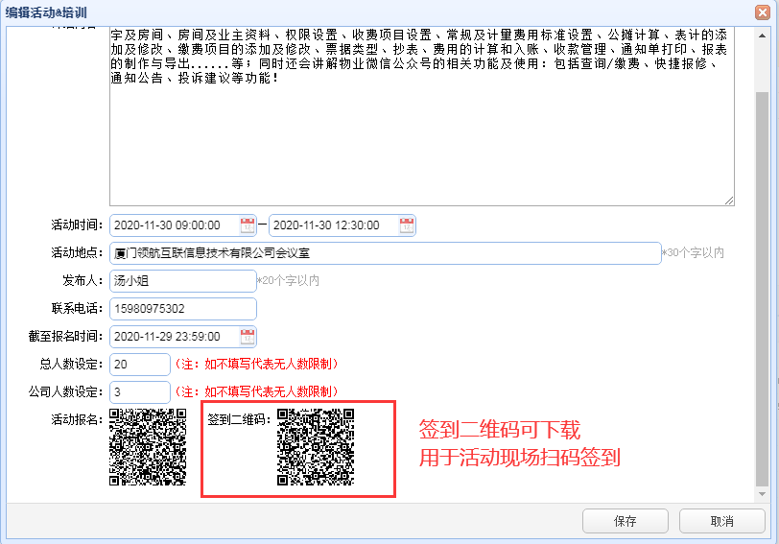The image size is (779, 544).
Task: Click the scrollbar down arrow
Action: point(762,494)
